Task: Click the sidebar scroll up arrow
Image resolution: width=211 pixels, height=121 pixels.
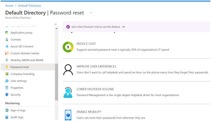Action: [x=56, y=28]
